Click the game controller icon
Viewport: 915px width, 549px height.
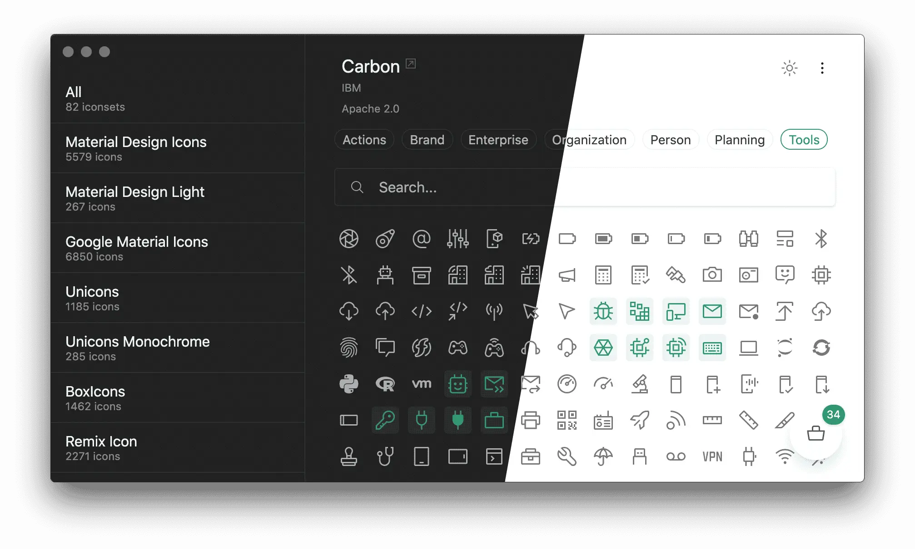pyautogui.click(x=457, y=347)
